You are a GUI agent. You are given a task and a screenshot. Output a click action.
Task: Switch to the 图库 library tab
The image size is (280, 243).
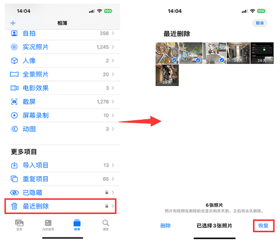click(19, 225)
